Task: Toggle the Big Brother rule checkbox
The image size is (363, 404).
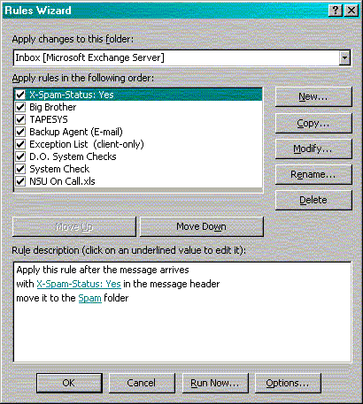Action: coord(20,107)
